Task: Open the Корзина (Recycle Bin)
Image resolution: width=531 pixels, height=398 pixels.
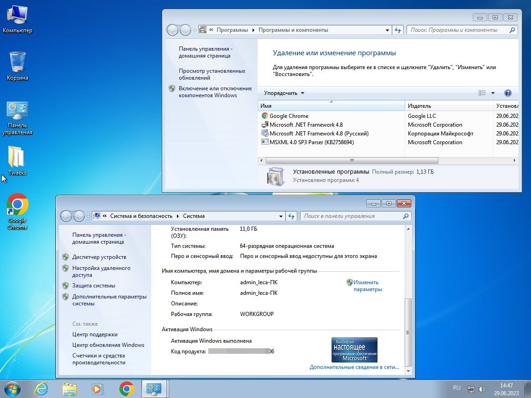Action: pos(17,62)
